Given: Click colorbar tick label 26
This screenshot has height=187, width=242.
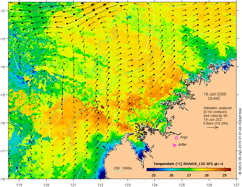Looking at the screenshot, I should click(x=171, y=175).
